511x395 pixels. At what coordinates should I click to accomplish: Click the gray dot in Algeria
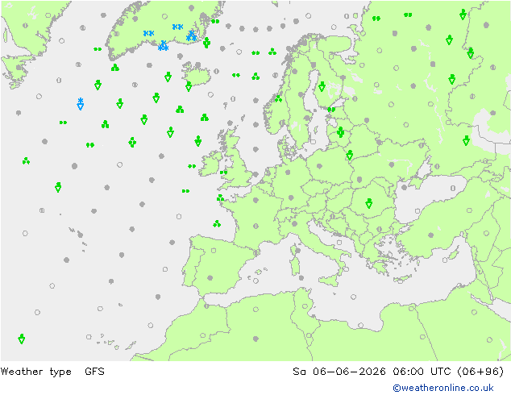(x=255, y=339)
